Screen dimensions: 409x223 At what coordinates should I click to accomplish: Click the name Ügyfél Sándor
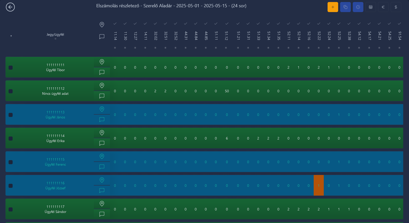click(x=55, y=212)
